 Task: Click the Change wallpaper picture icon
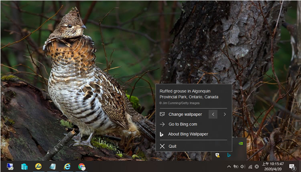pos(162,114)
